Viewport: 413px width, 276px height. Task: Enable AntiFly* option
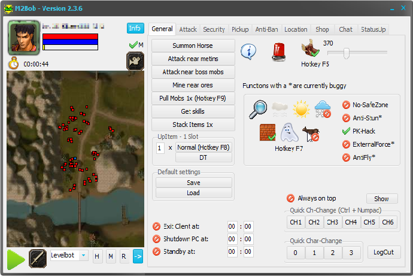(346, 157)
